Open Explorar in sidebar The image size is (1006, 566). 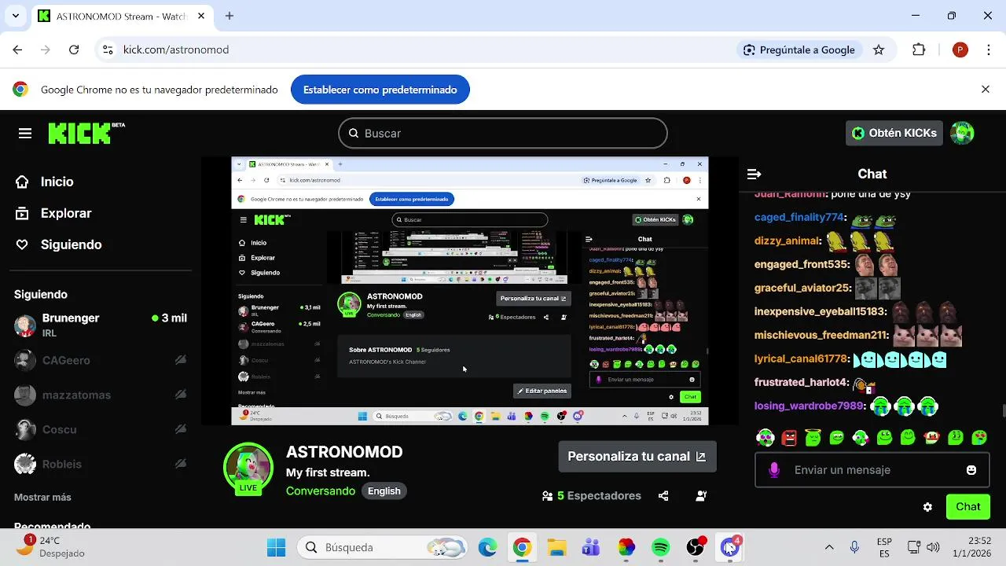pos(53,213)
